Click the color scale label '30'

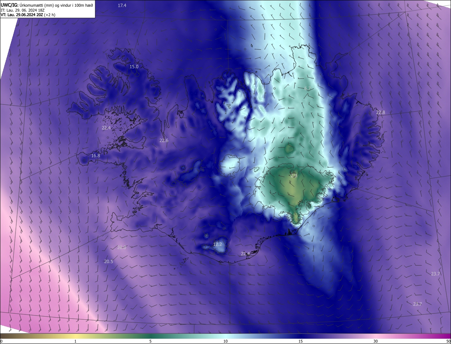point(376,341)
